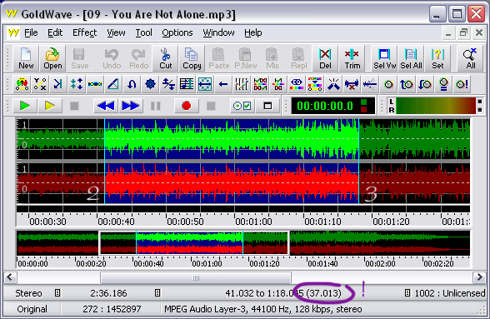This screenshot has height=319, width=490.
Task: Open the triangle ramp effect icon
Action: [x=113, y=84]
